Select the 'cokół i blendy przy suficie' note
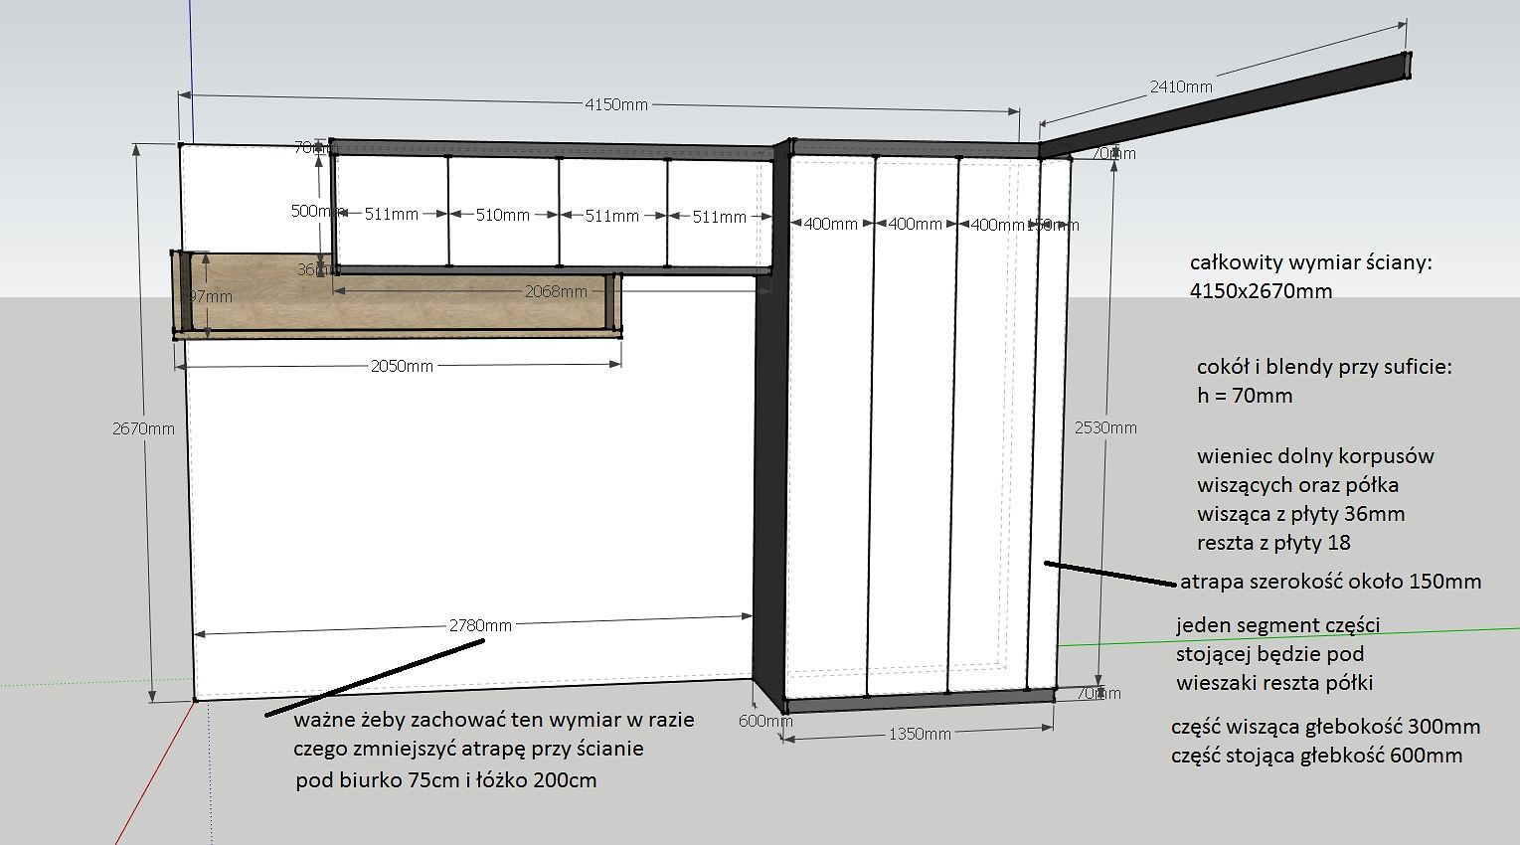Screen dimensions: 1520x845 click(x=1323, y=367)
